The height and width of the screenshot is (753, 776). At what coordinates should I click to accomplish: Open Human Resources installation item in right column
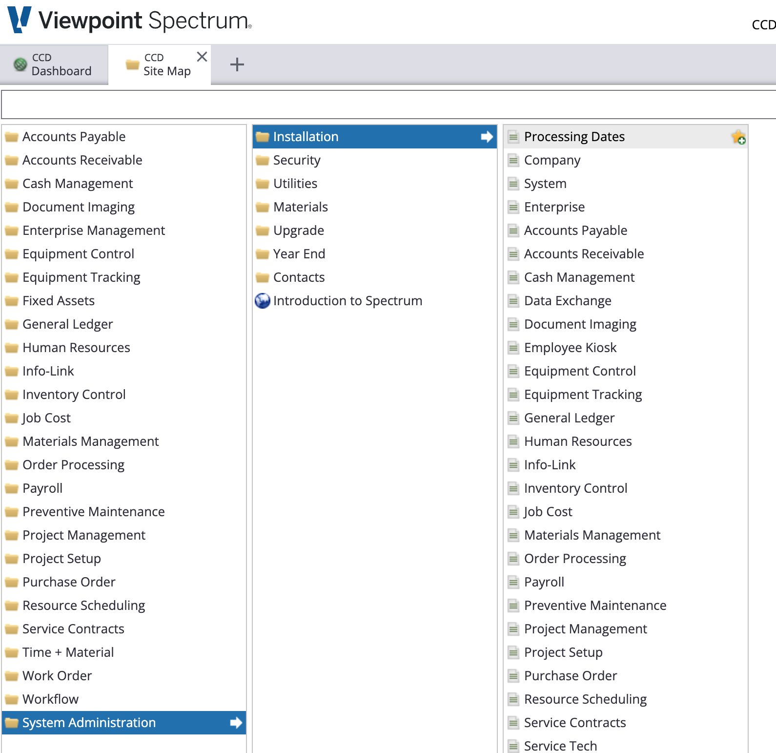pyautogui.click(x=626, y=441)
